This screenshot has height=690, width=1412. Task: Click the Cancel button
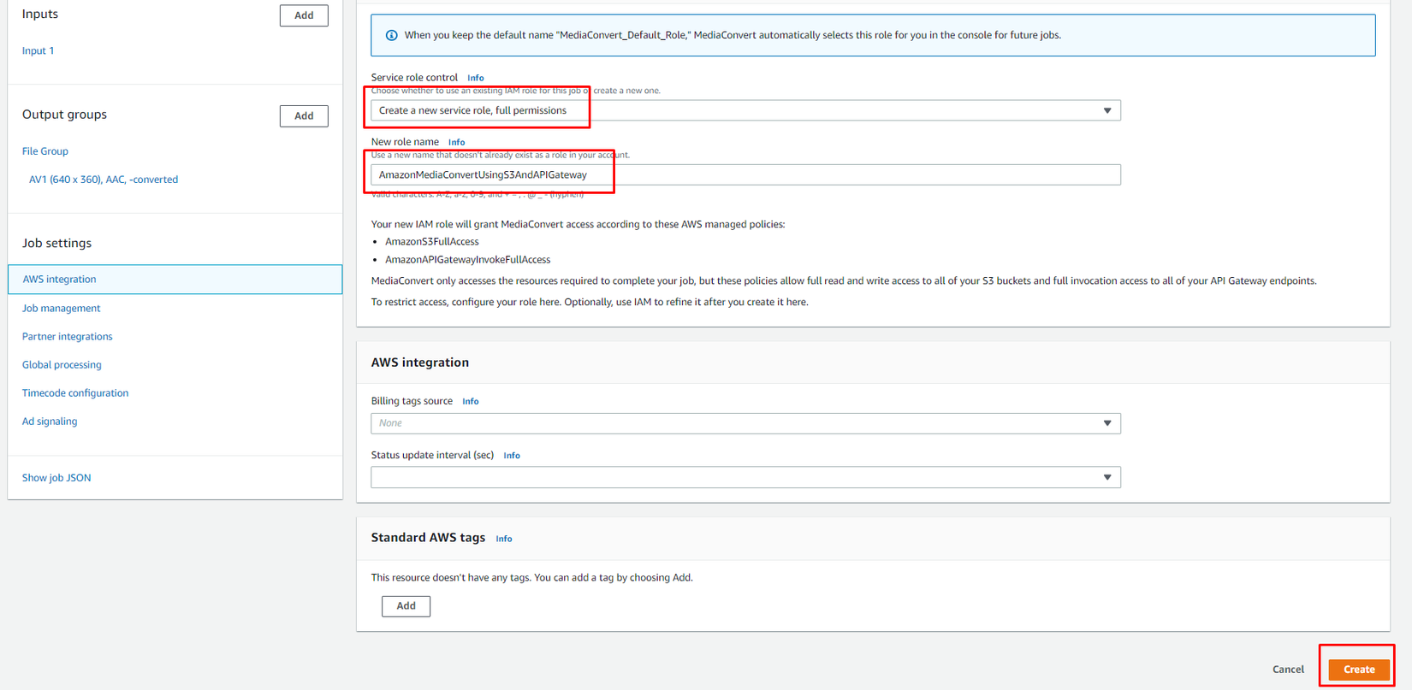(x=1287, y=669)
